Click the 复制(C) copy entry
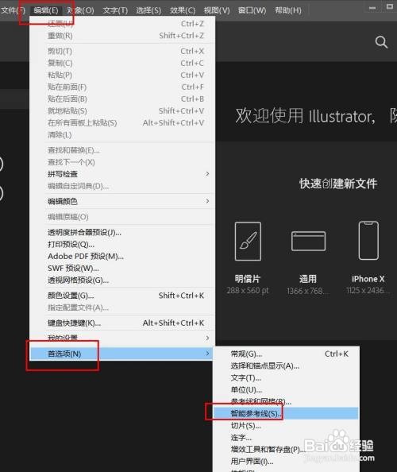The width and height of the screenshot is (397, 472). point(122,63)
